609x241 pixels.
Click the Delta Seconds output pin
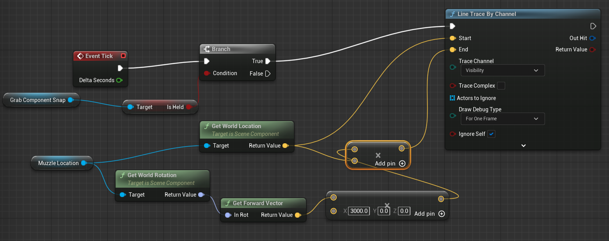pos(119,80)
